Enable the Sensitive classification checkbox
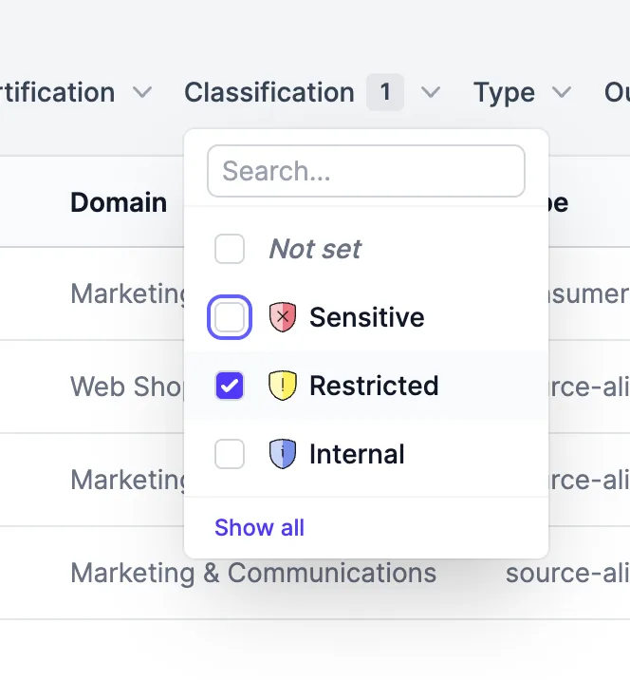Viewport: 630px width, 680px height. (230, 317)
